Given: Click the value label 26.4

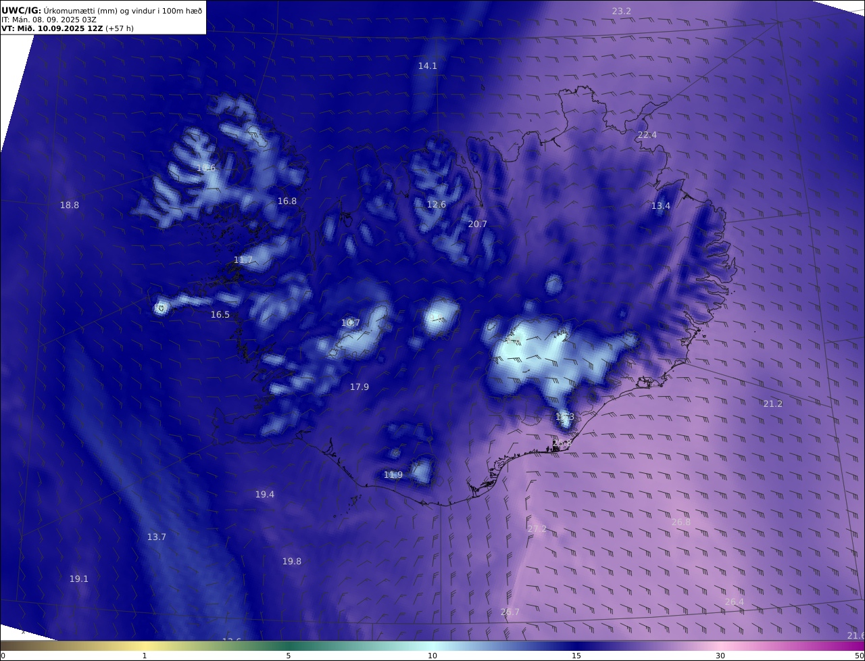Looking at the screenshot, I should (x=734, y=602).
